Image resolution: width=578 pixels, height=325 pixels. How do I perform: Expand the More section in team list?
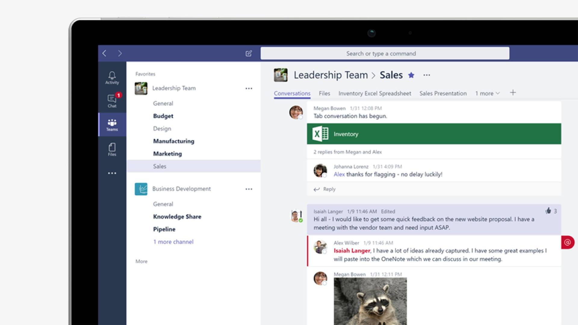tap(141, 262)
